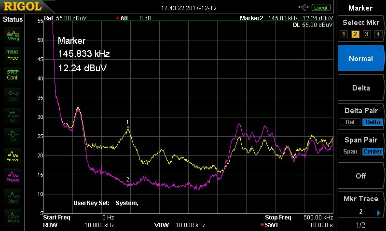Click the Blank trace status icon
The height and width of the screenshot is (231, 386).
click(x=13, y=197)
